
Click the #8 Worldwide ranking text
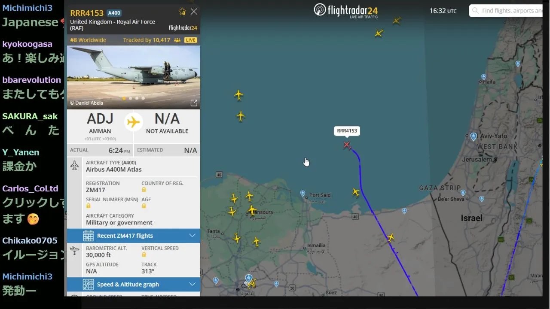tap(88, 40)
